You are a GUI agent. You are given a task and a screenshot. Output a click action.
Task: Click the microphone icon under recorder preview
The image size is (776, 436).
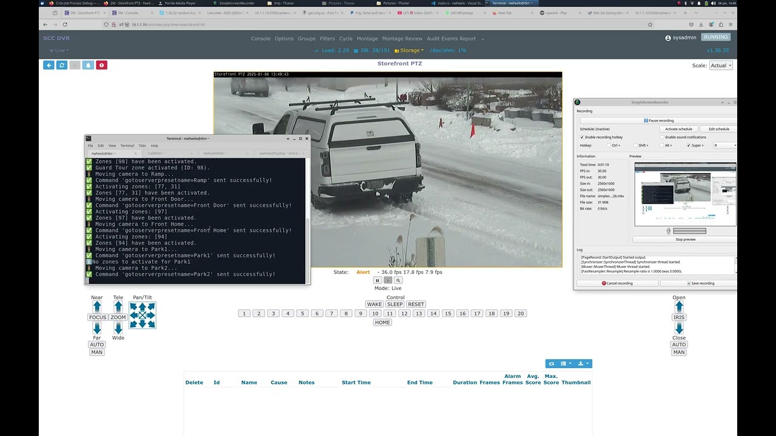tap(669, 231)
